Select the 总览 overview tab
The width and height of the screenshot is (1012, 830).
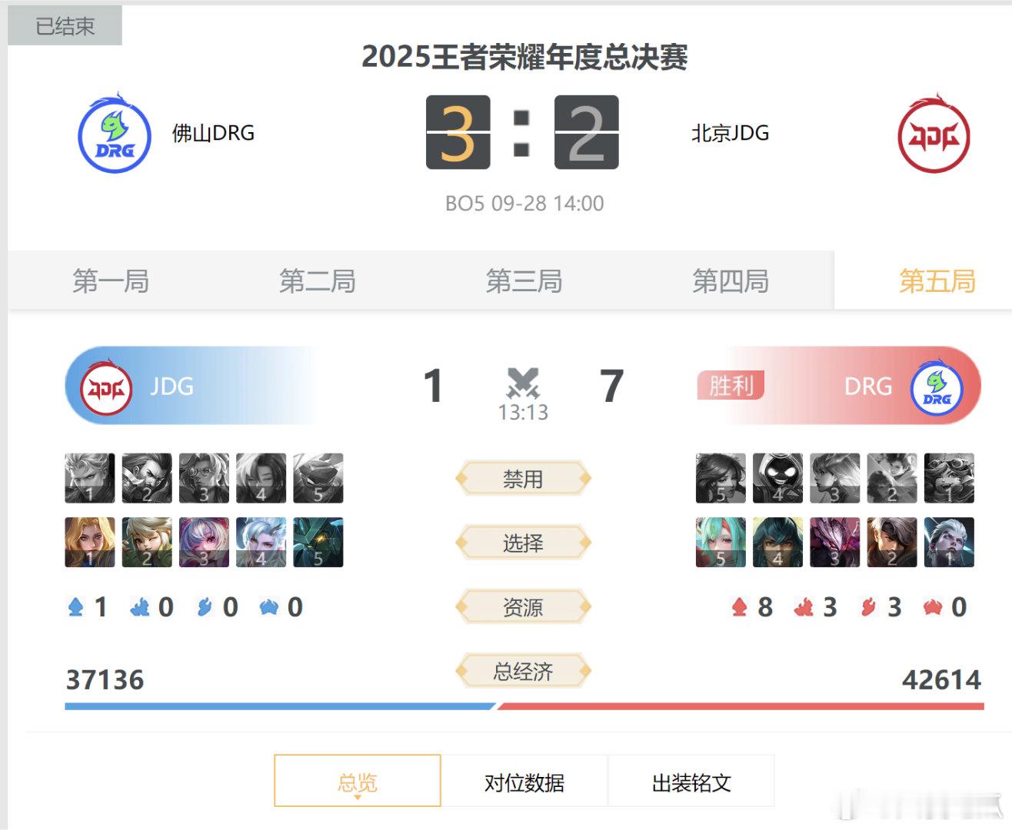click(358, 782)
